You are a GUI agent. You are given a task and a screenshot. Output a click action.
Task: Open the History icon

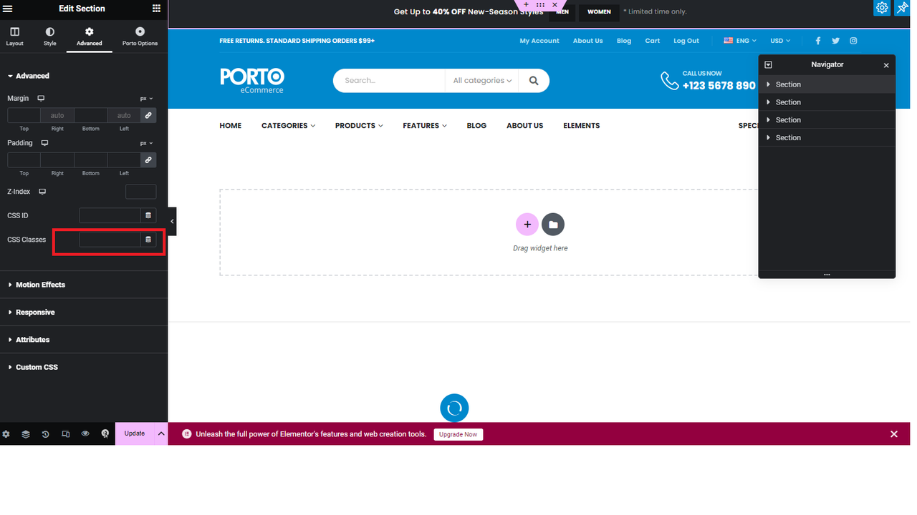46,434
